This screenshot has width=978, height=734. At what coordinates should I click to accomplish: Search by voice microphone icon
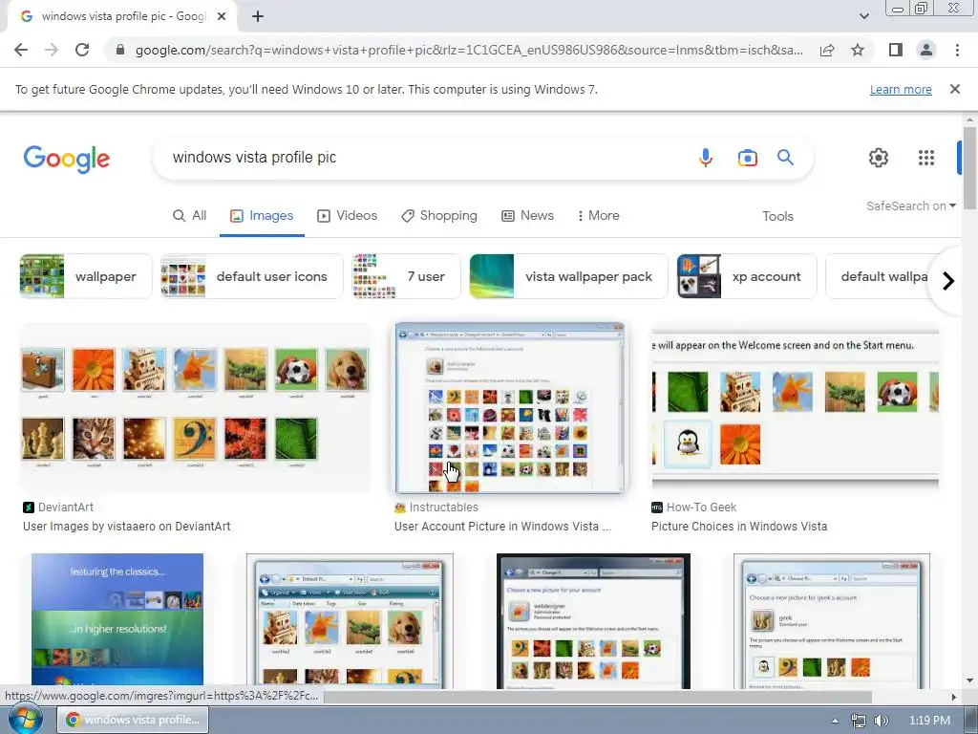[x=706, y=158]
